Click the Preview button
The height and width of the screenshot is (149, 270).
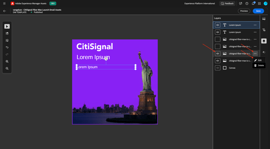[244, 11]
